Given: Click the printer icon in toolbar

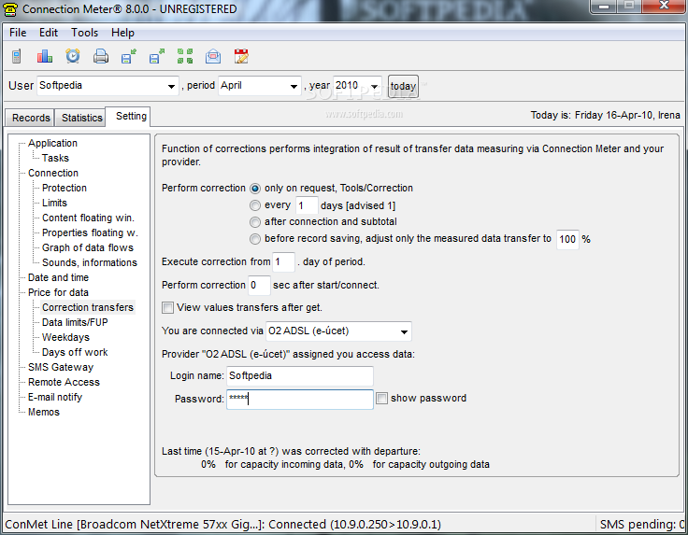Looking at the screenshot, I should pyautogui.click(x=100, y=56).
